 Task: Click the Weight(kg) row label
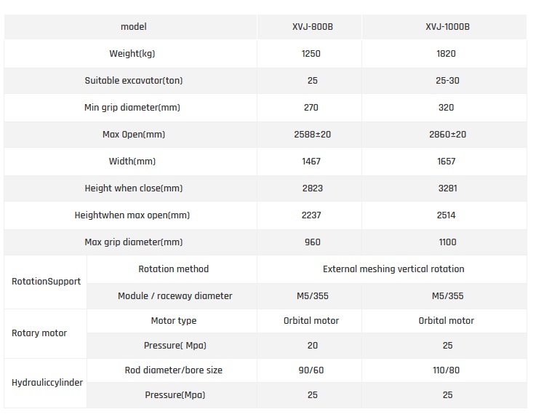pyautogui.click(x=132, y=54)
